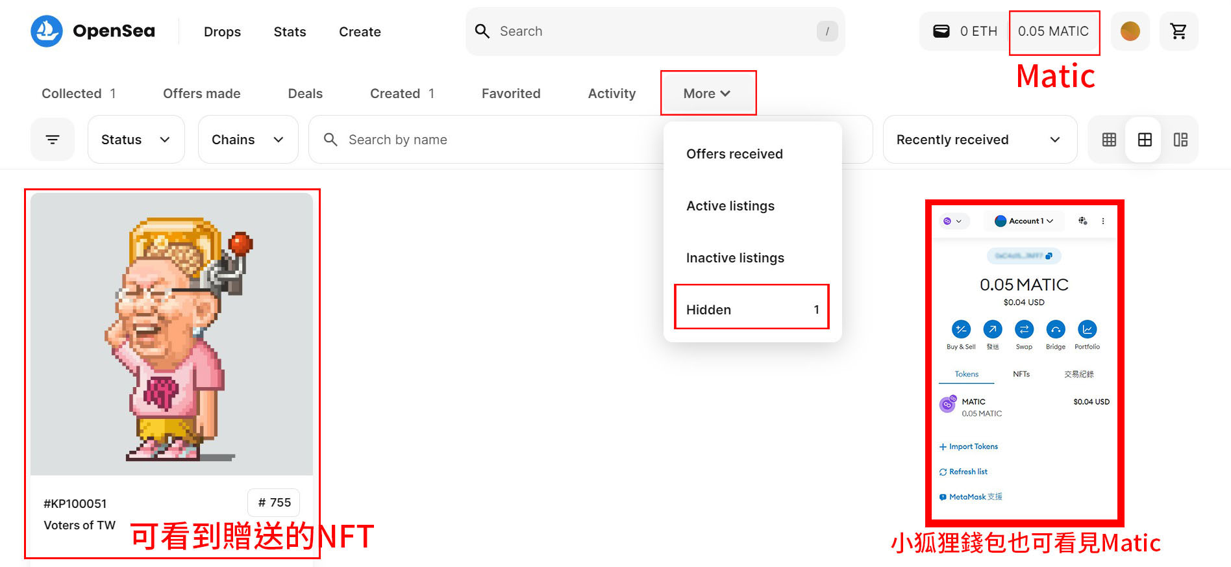
Task: Switch to the Activity tab
Action: click(x=612, y=94)
